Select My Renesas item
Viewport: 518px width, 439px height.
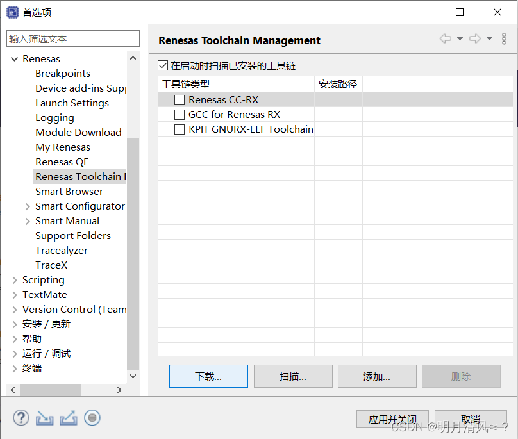(63, 147)
